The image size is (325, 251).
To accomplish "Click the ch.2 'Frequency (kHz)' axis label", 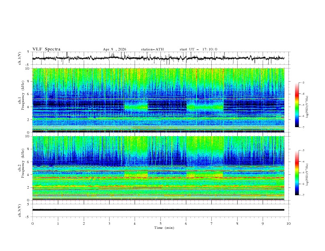I will pos(23,163).
